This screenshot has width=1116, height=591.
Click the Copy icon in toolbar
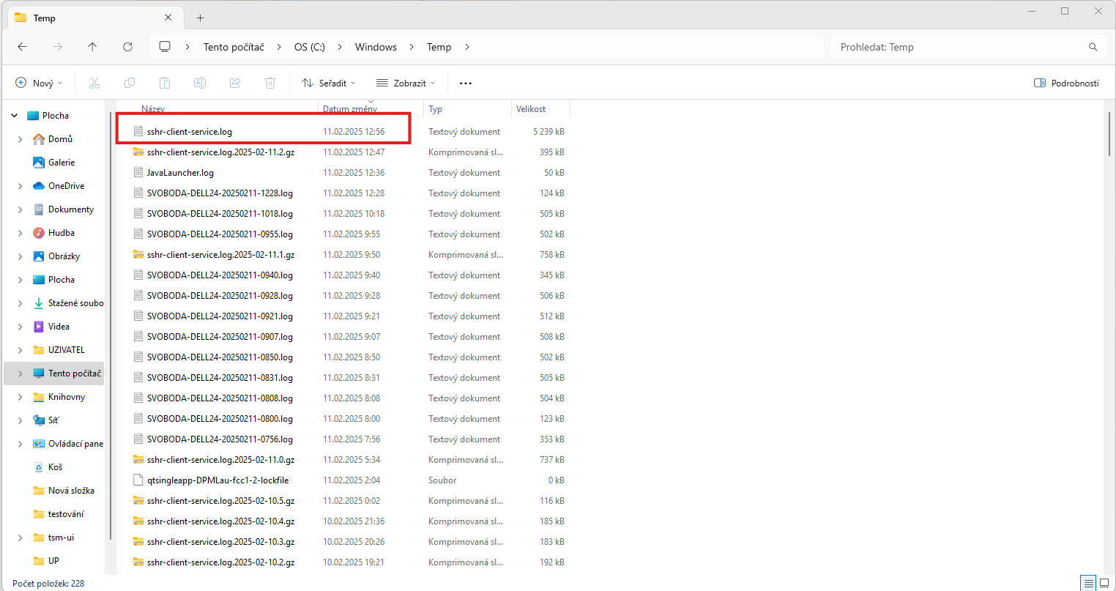click(130, 83)
